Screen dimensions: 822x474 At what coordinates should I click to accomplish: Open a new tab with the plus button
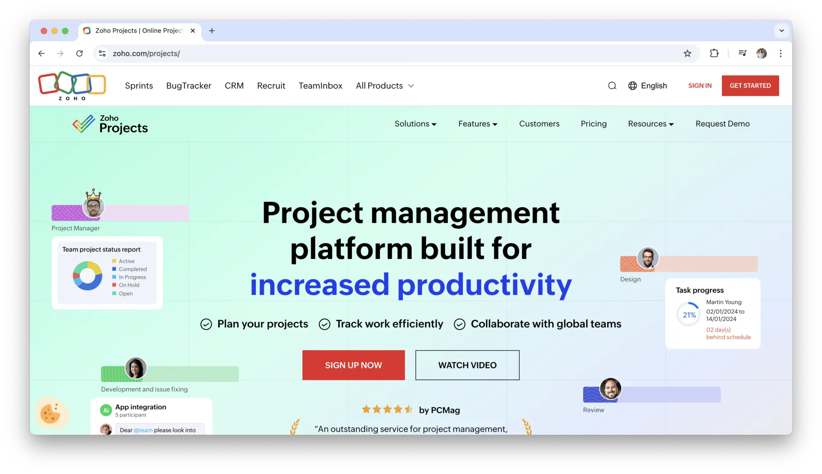[212, 31]
